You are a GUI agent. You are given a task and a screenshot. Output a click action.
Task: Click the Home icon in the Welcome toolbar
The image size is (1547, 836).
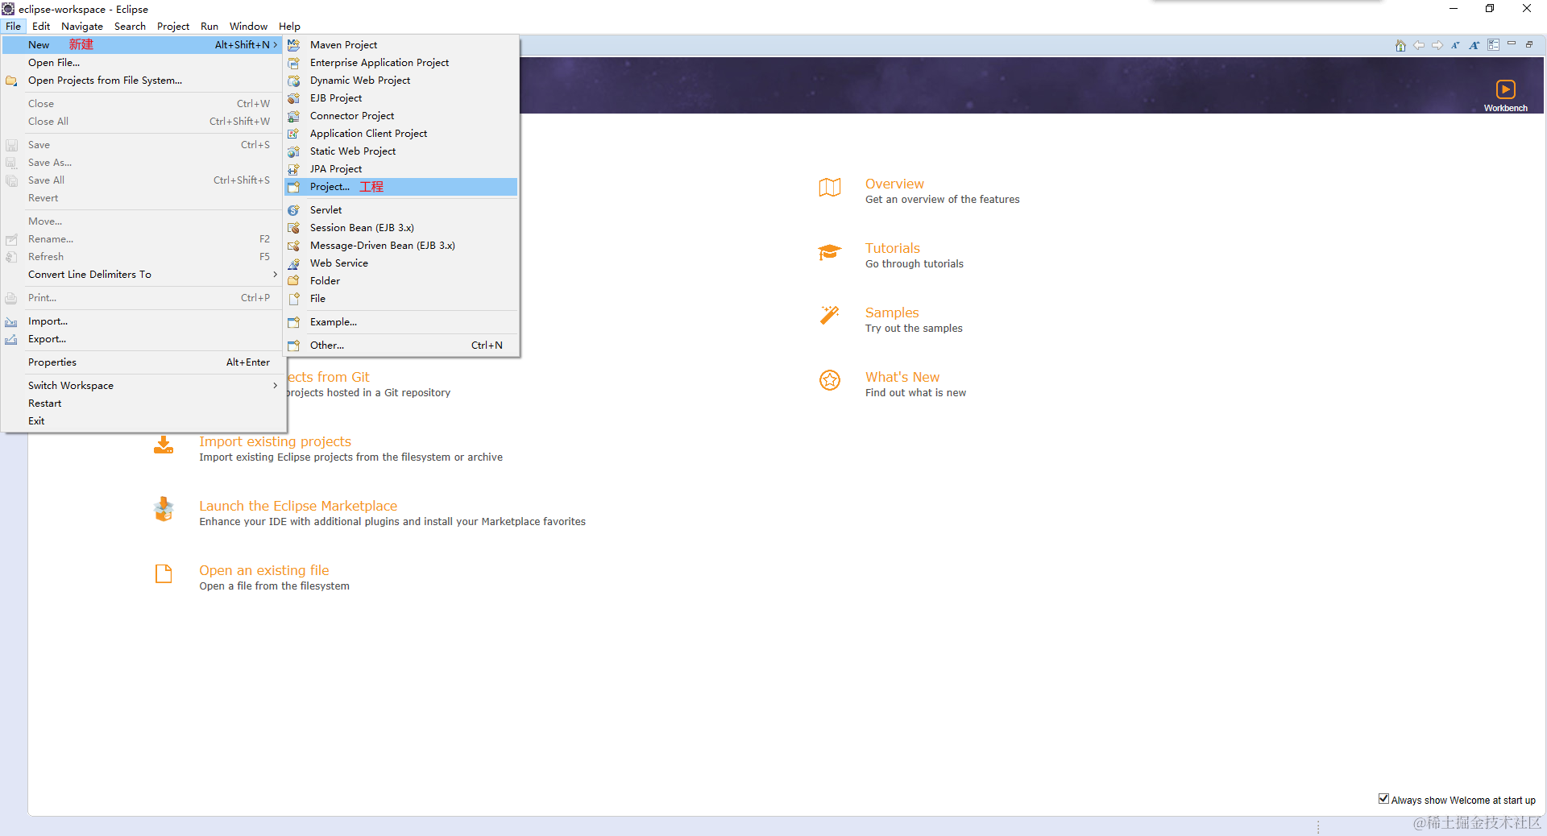tap(1400, 45)
